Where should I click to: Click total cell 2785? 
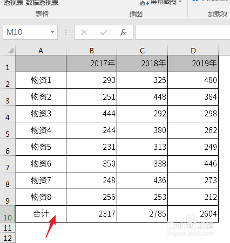point(143,214)
